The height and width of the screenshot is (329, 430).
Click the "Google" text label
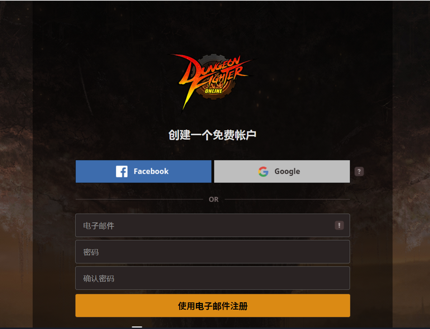287,171
